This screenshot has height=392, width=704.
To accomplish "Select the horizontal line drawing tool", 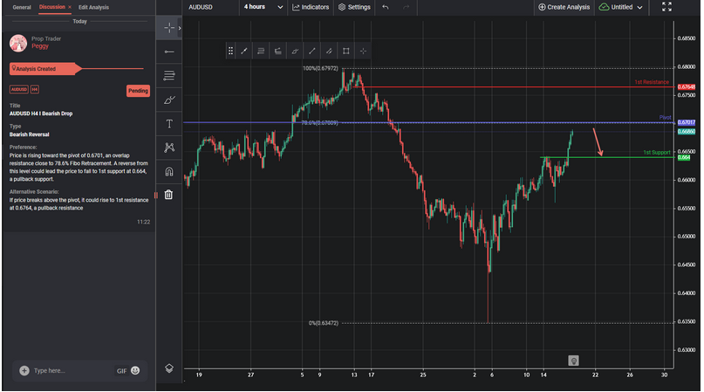I will 169,52.
